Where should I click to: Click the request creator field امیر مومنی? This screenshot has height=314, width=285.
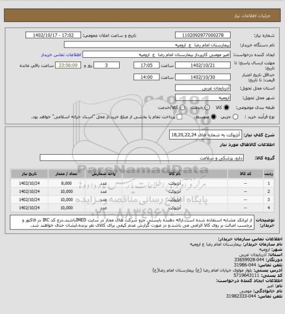click(157, 55)
